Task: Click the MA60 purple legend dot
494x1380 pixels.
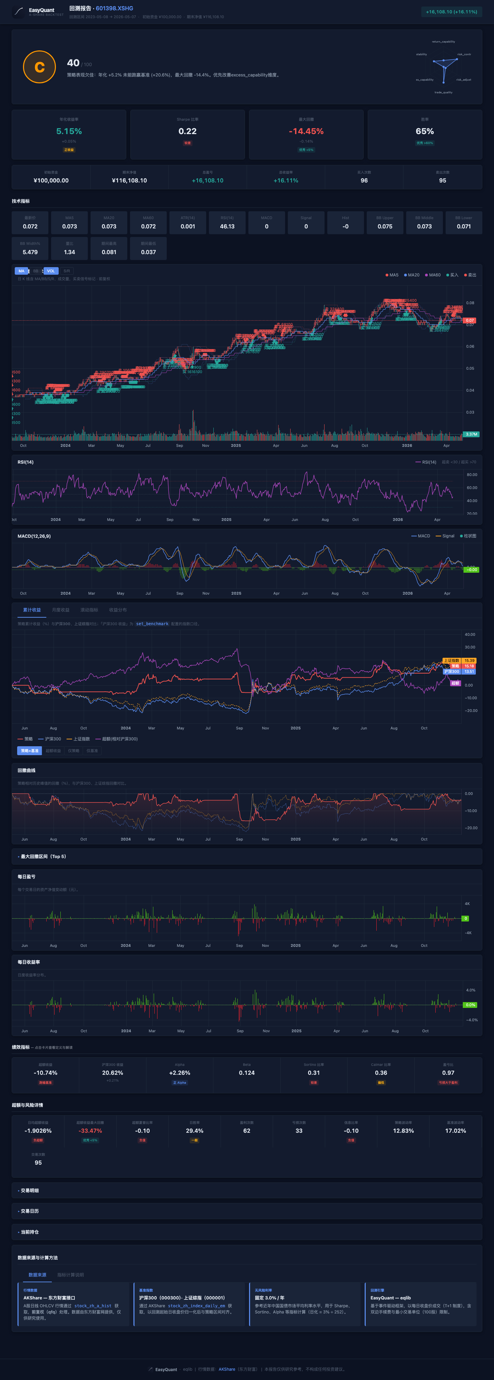Action: (x=426, y=275)
